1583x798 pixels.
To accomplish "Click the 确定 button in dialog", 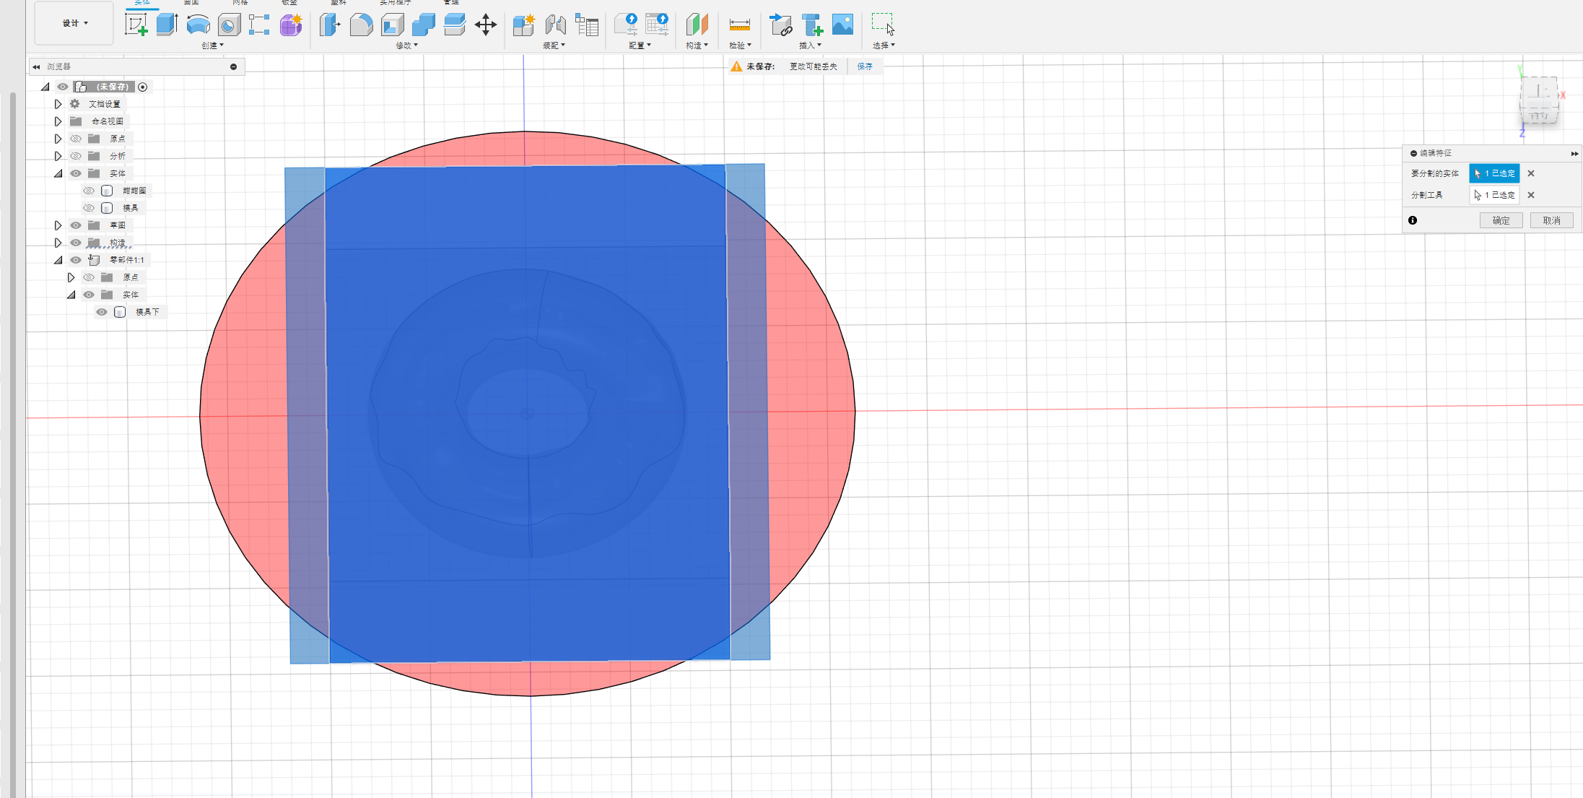I will (1501, 220).
